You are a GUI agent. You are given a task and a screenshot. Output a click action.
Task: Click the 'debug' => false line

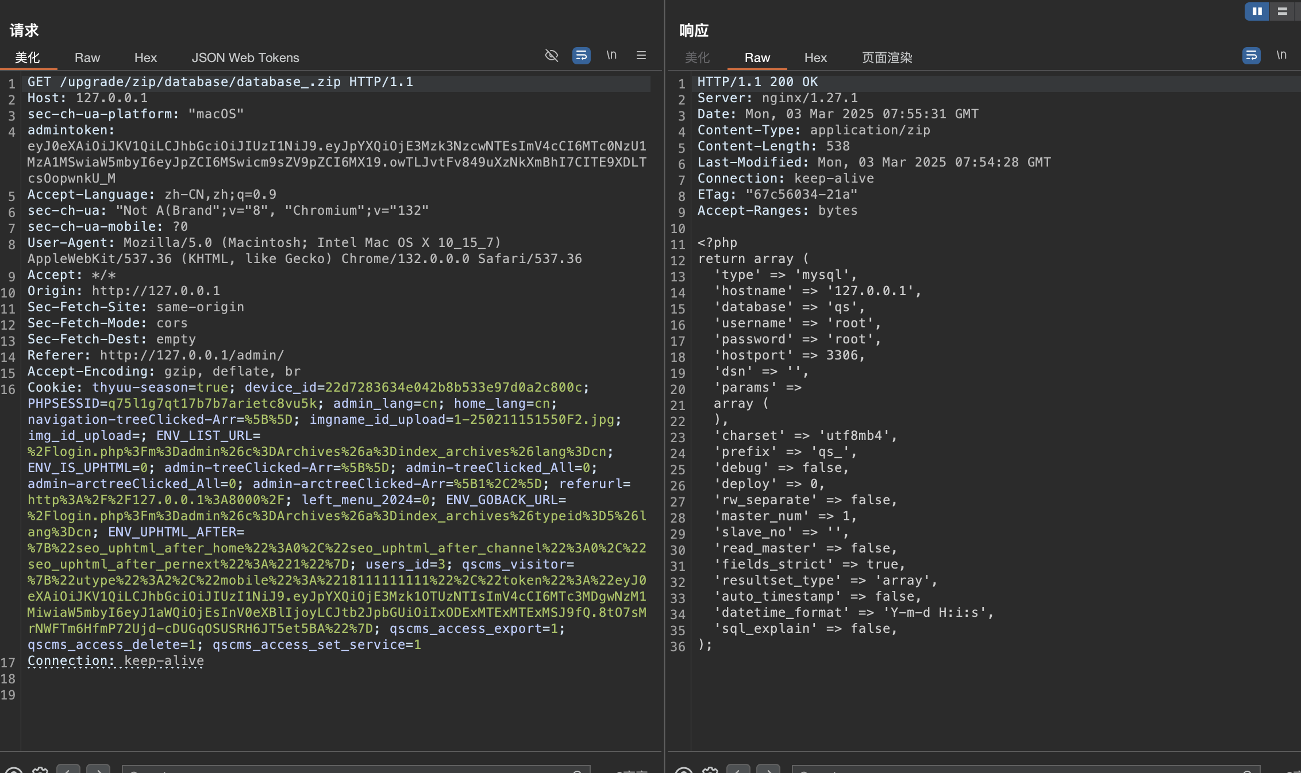[x=782, y=468]
